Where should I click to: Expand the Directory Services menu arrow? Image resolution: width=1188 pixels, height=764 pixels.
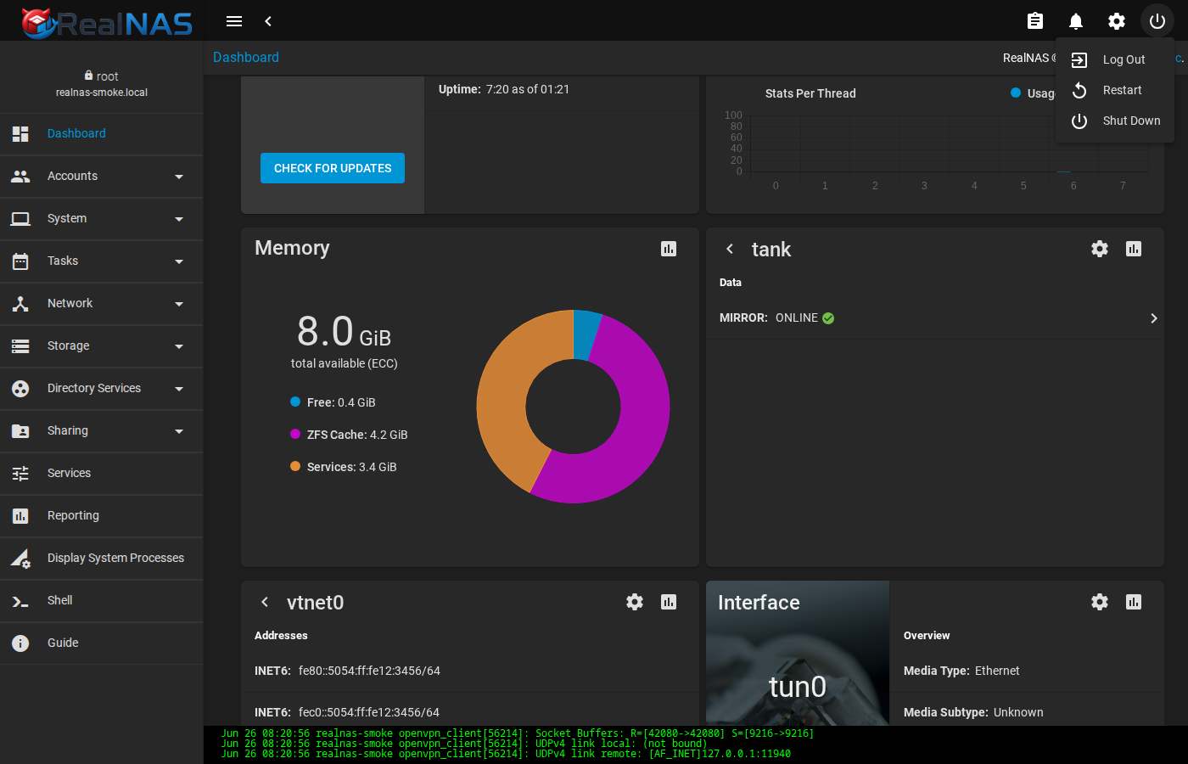tap(179, 389)
